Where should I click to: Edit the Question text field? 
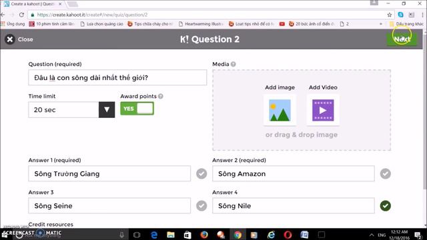click(117, 77)
